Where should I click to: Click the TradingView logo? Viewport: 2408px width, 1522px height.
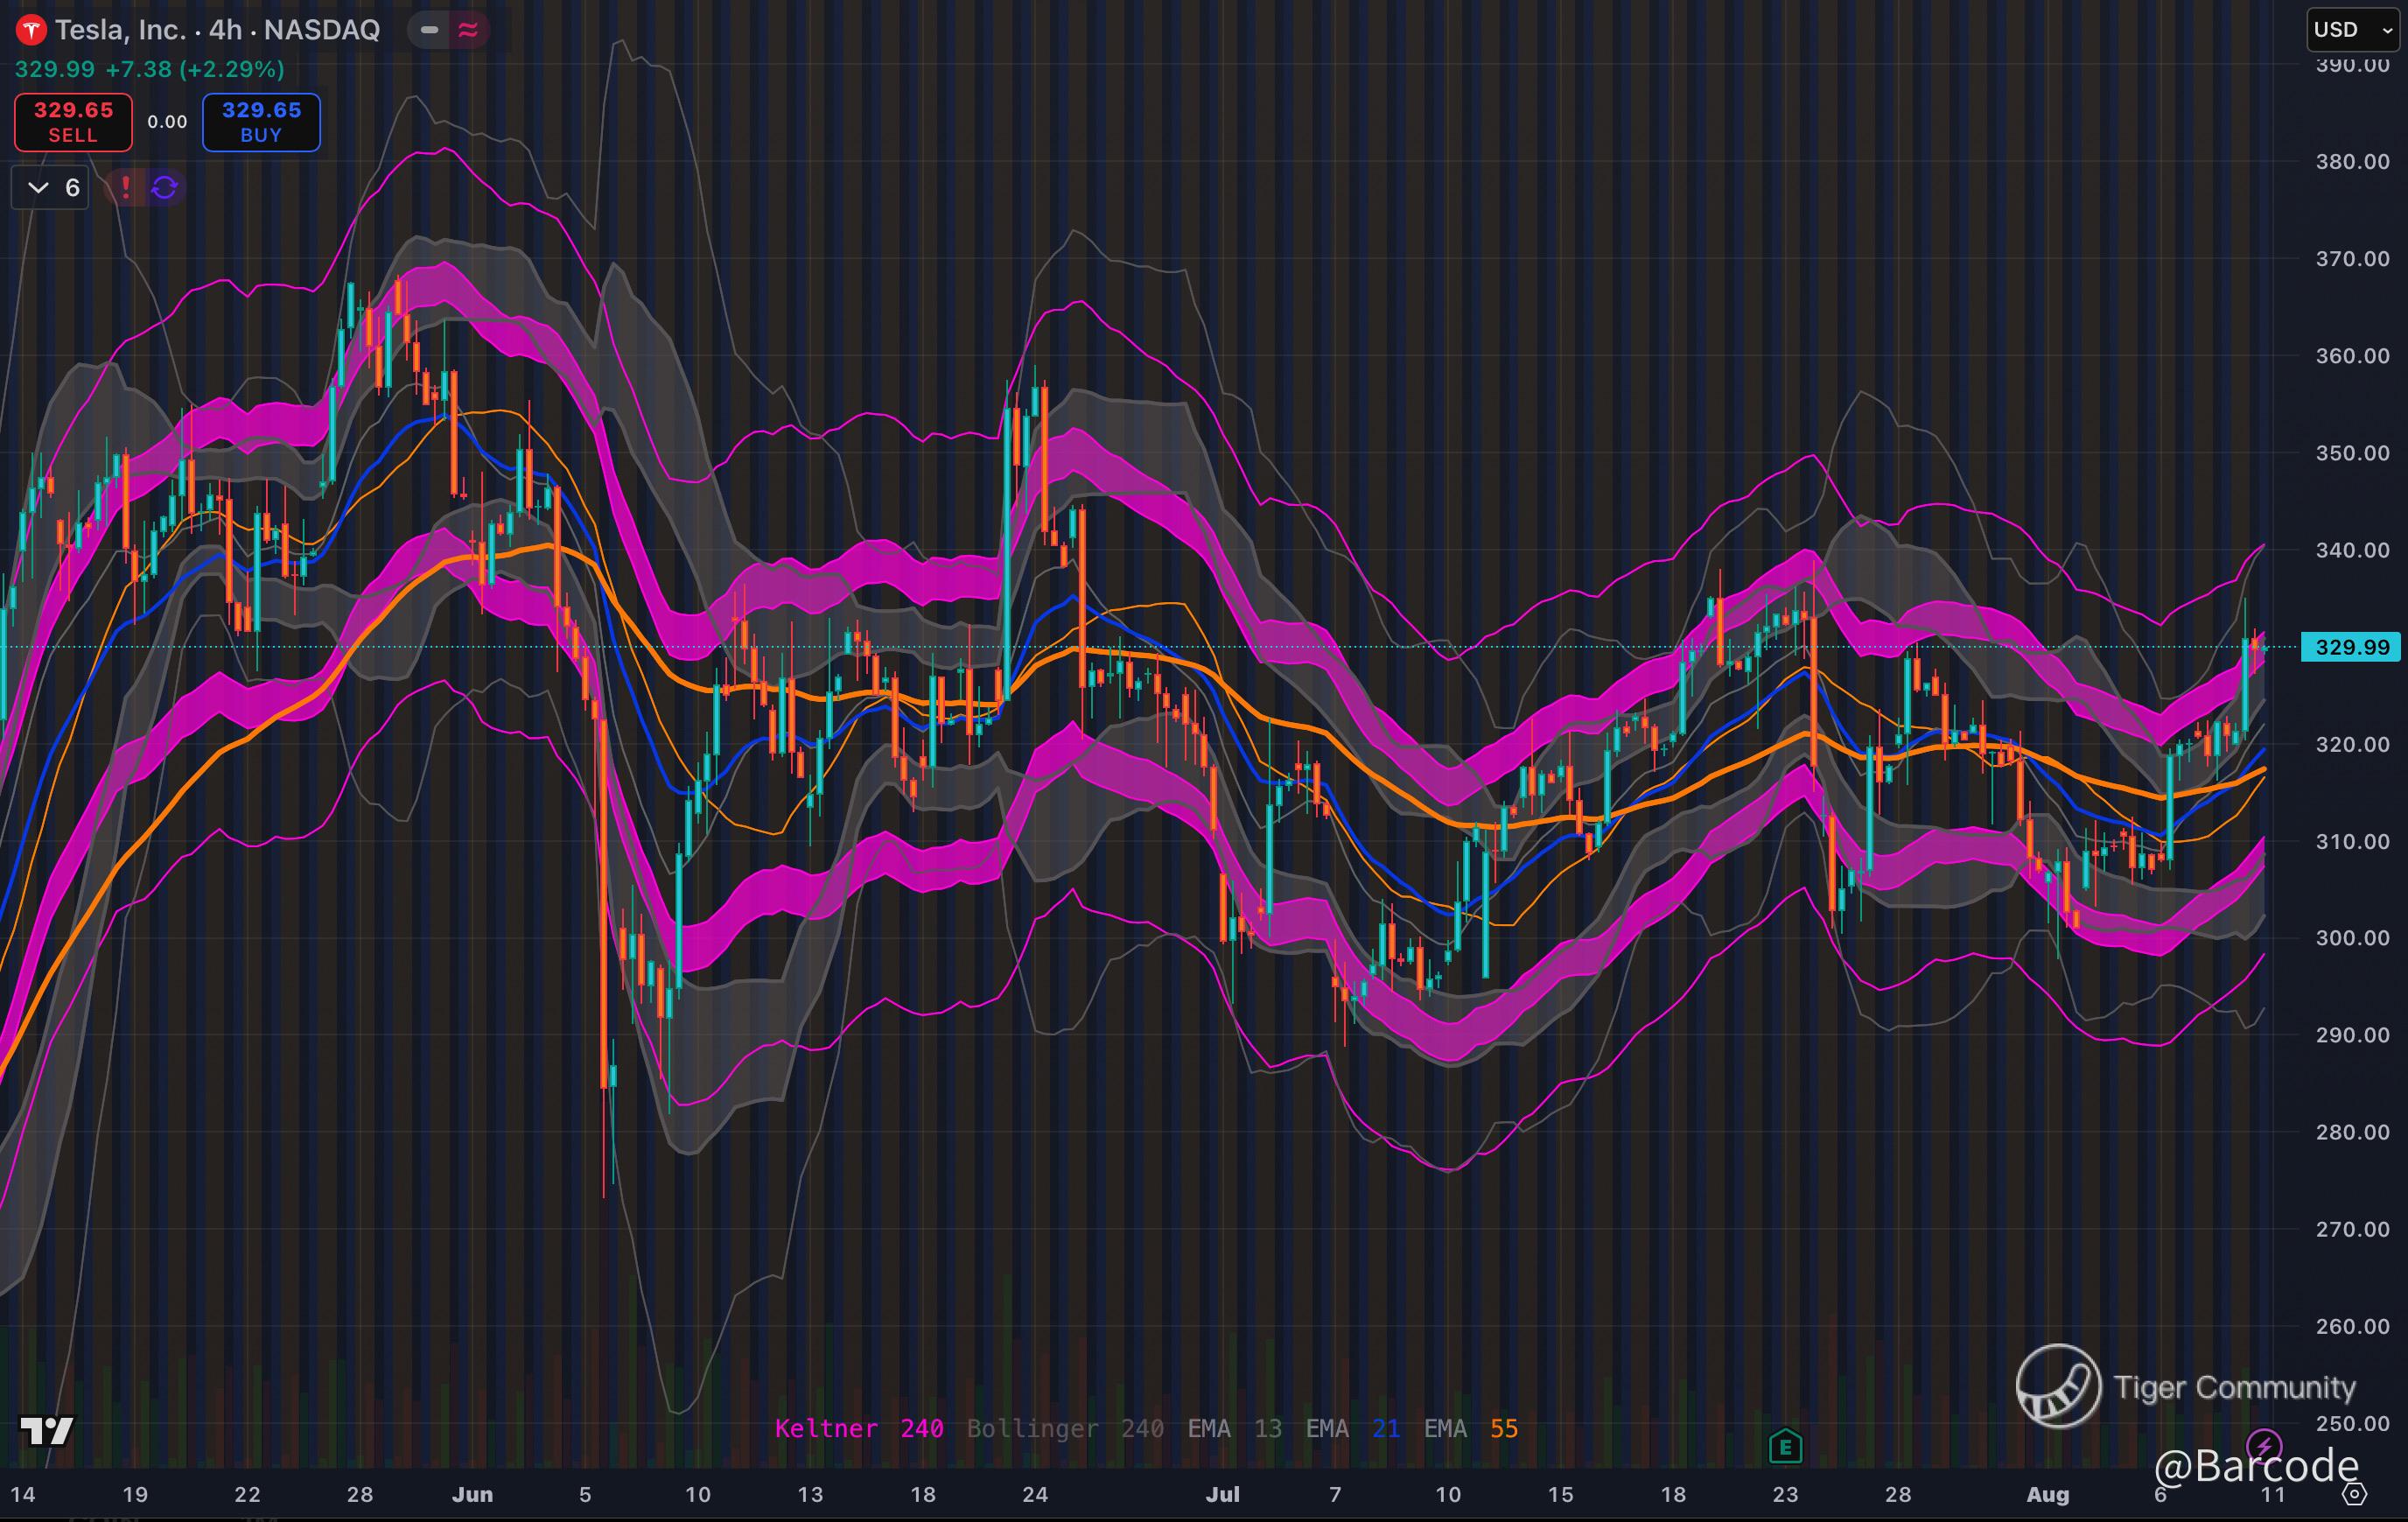click(46, 1430)
